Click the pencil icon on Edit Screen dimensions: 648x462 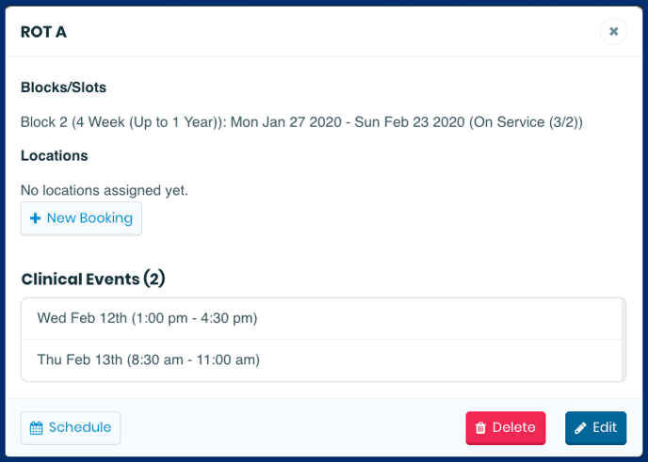(580, 428)
